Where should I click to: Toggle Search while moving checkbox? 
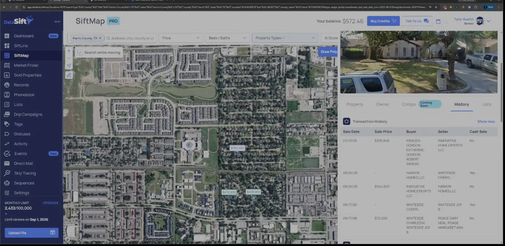80,52
